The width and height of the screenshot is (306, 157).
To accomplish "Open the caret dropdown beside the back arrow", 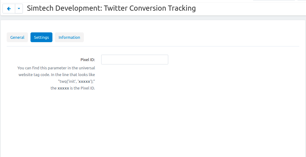I will click(x=19, y=9).
